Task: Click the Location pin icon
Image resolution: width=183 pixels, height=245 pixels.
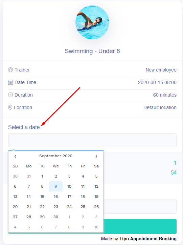Action: tap(10, 107)
